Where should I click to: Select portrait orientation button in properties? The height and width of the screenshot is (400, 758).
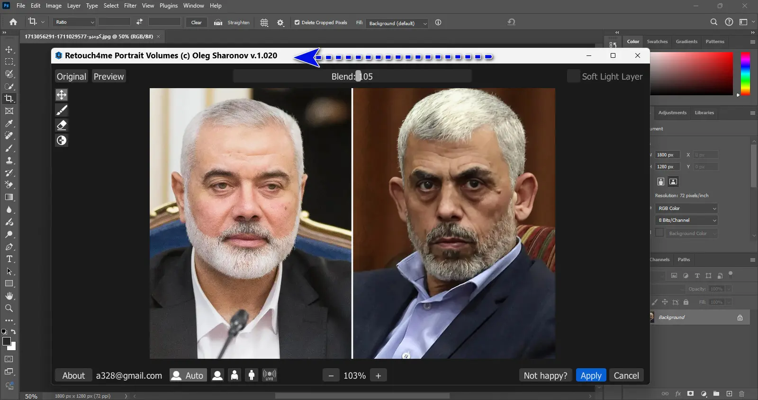661,182
